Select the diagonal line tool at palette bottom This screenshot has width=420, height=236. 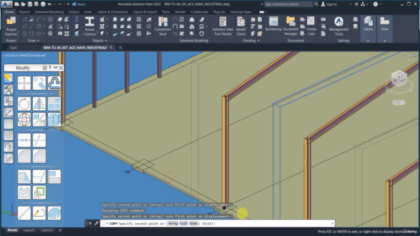24,213
